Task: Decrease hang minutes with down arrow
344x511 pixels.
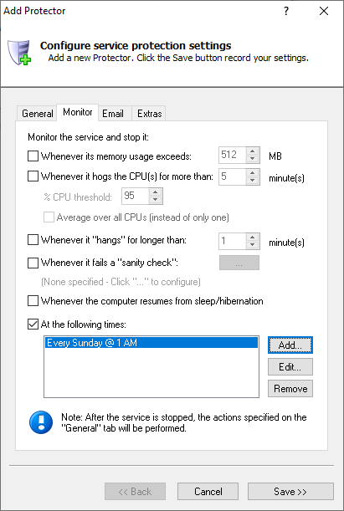Action: point(253,245)
